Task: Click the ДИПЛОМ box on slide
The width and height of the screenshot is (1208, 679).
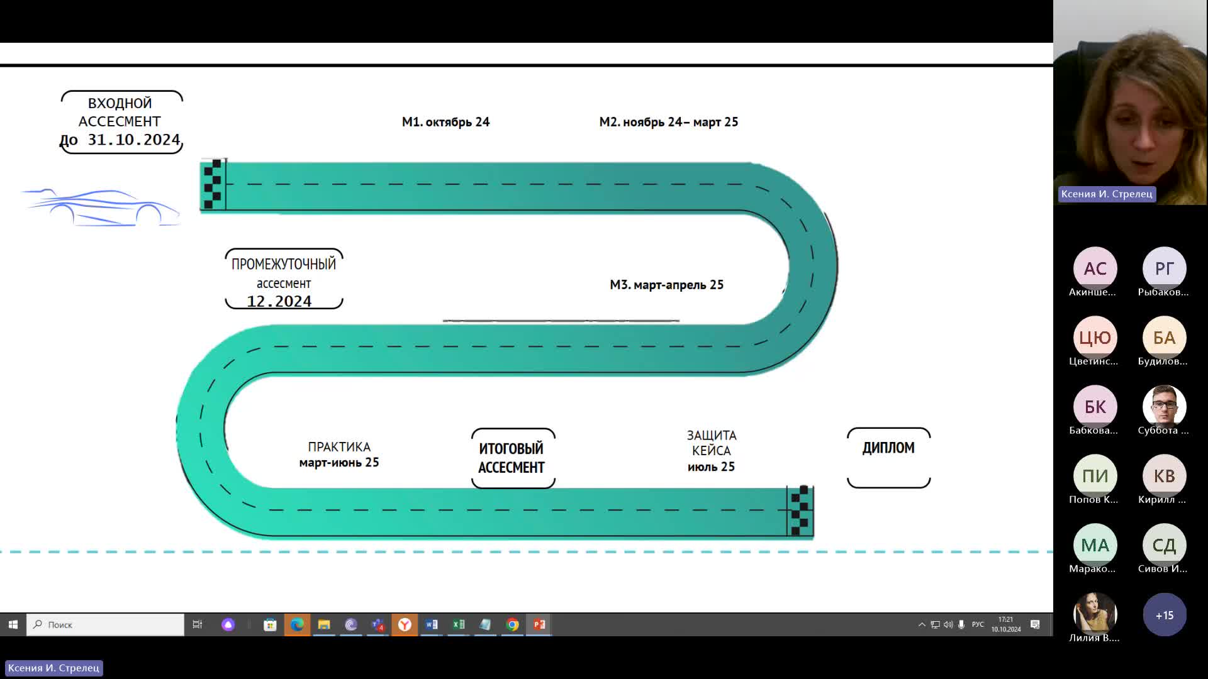Action: click(x=888, y=458)
